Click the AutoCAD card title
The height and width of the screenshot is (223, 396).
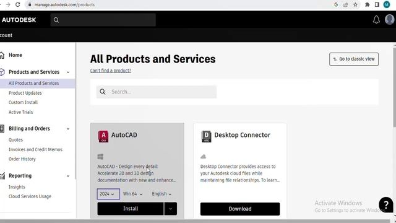(x=124, y=135)
